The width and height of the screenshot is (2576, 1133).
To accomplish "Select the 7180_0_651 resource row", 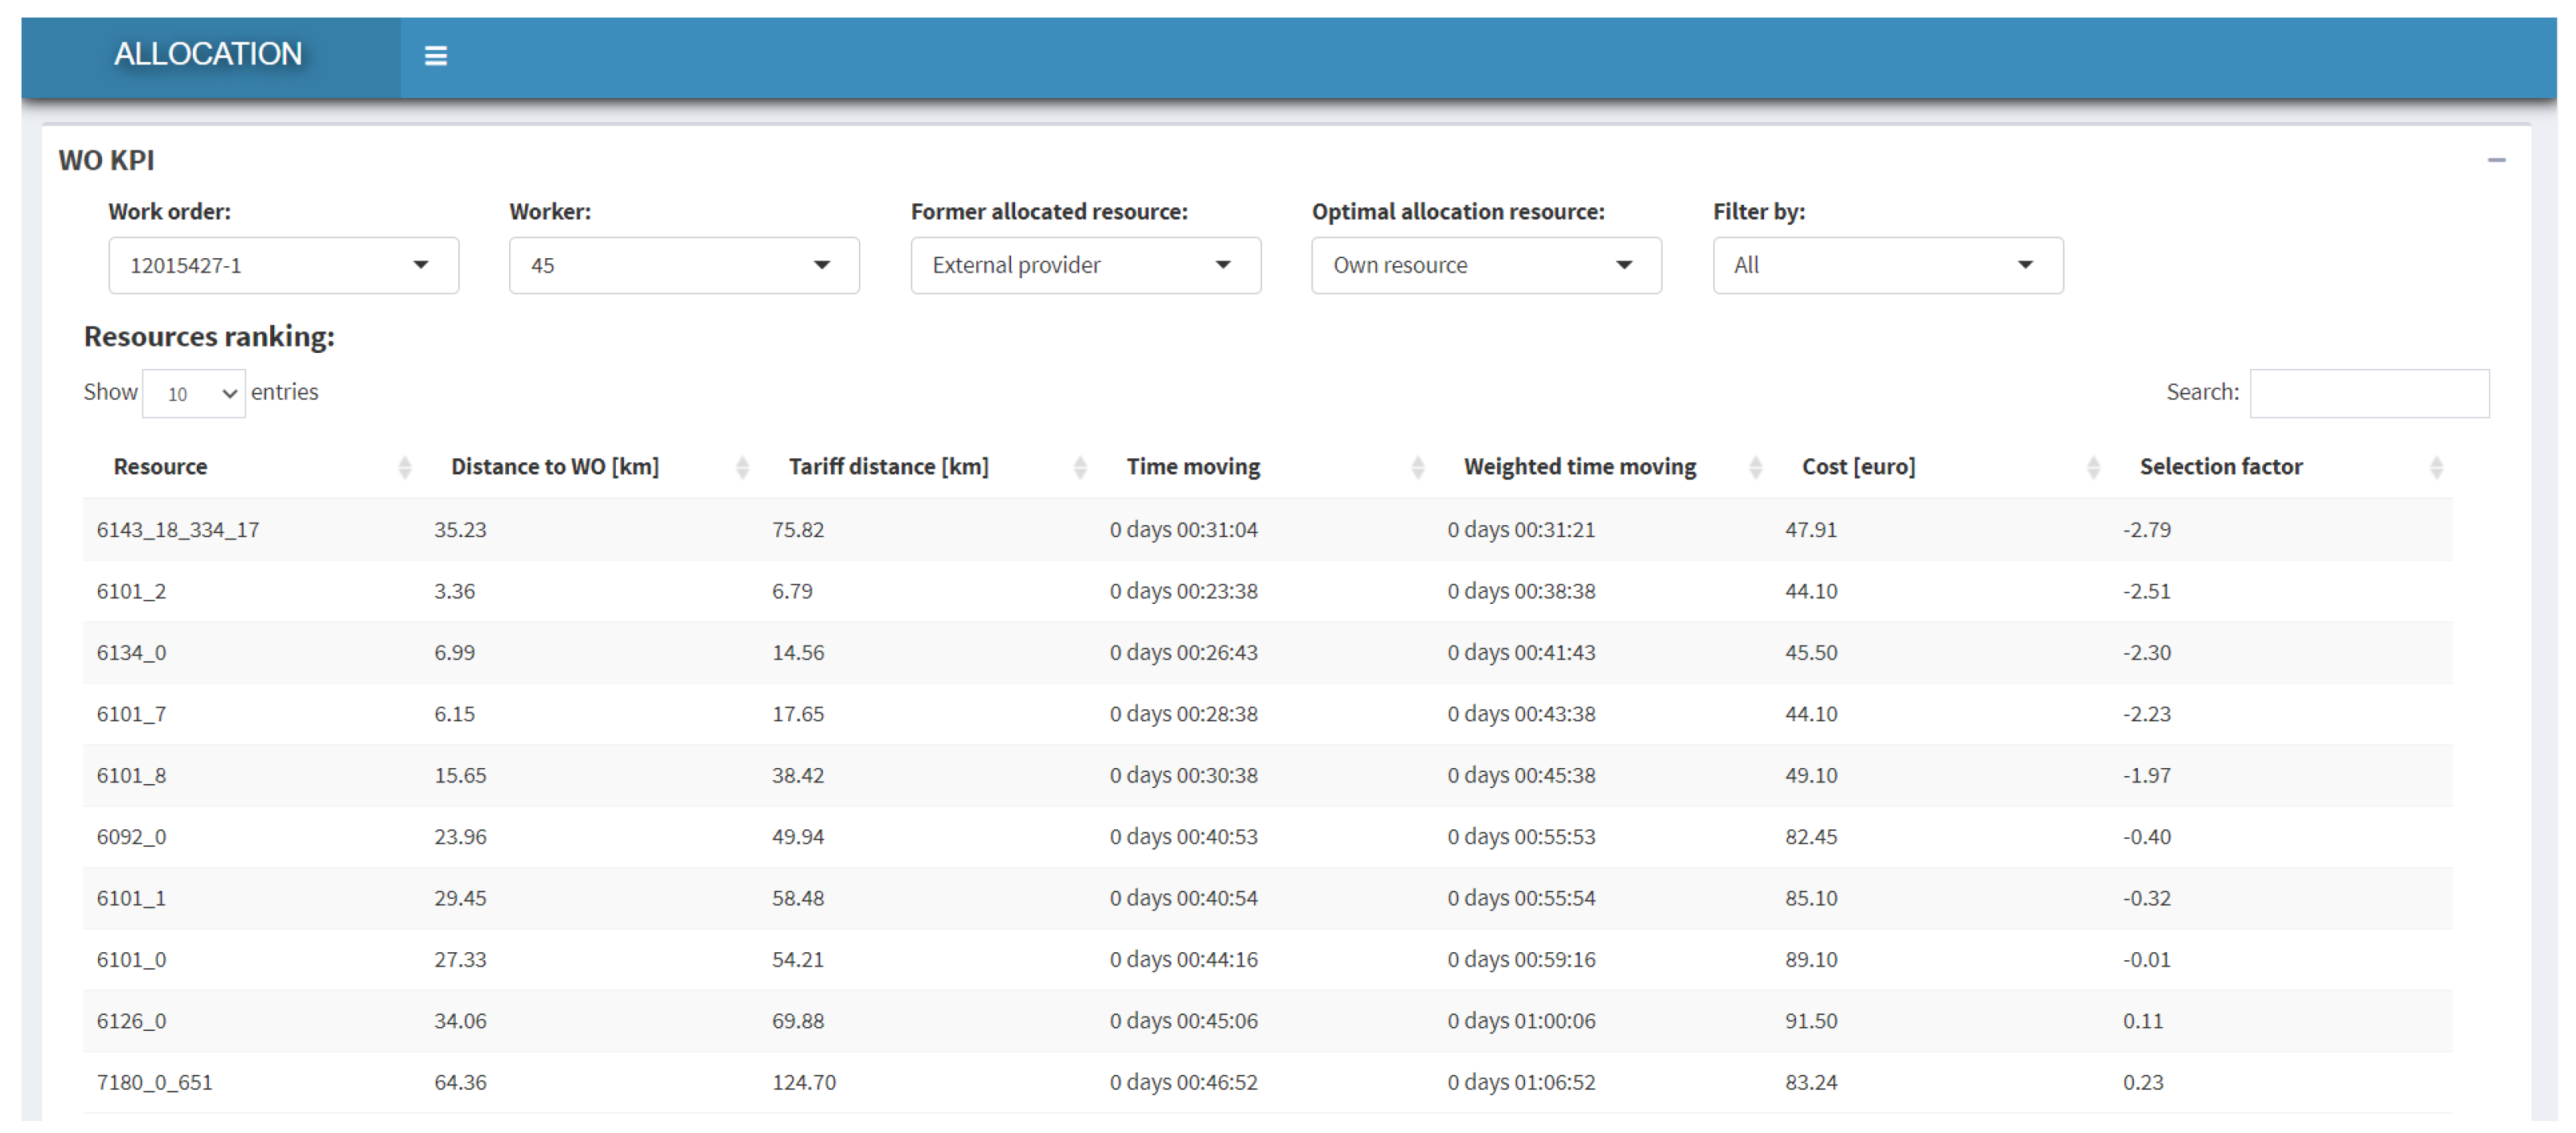I will (154, 1082).
